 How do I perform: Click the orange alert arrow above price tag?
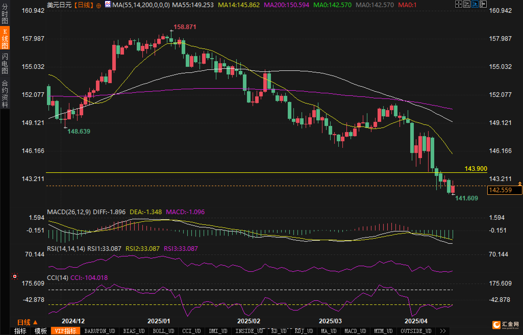tap(520, 183)
